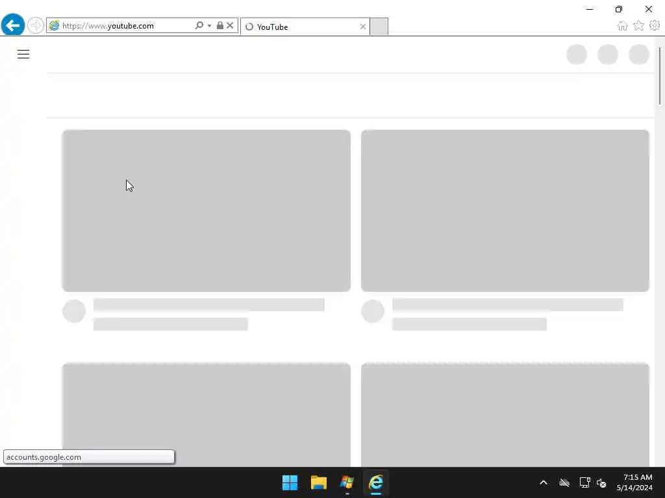Screen dimensions: 665x498
Task: Open the YouTube hamburger guide menu
Action: [23, 54]
